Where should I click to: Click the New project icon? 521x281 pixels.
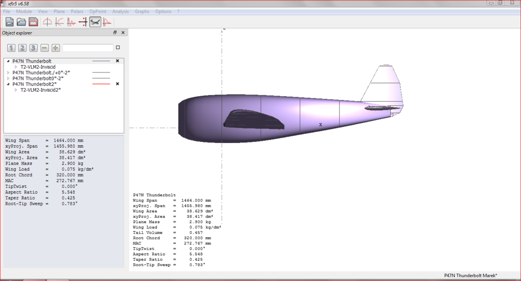(9, 22)
